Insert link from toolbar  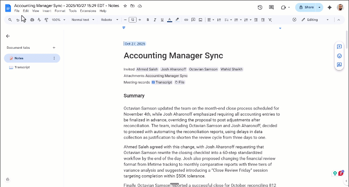pos(186,20)
